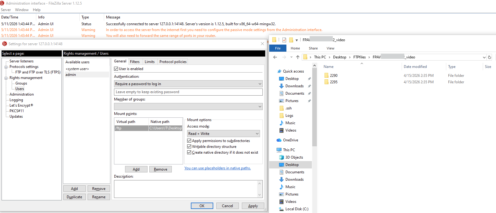Open the Window menu
The image size is (496, 213).
tap(22, 10)
